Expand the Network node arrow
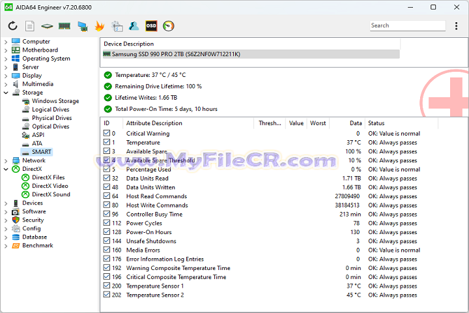Image resolution: width=469 pixels, height=313 pixels. [x=6, y=160]
